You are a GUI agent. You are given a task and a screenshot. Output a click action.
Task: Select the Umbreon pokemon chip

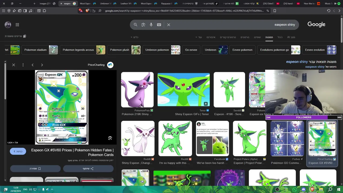pos(162,50)
